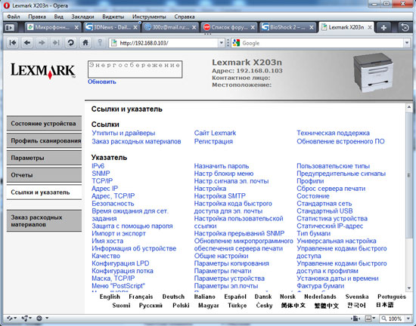Switch to the Список фору... tab

click(x=228, y=27)
